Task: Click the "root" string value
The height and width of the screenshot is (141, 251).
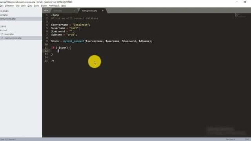Action: pos(74,28)
